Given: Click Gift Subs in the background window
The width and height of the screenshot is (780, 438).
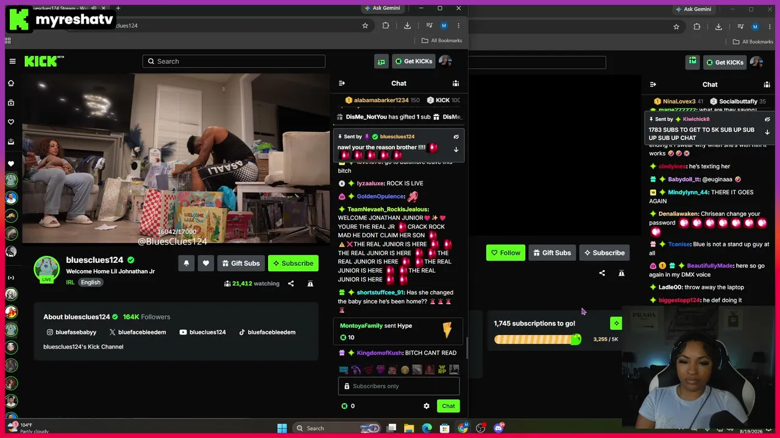Looking at the screenshot, I should (x=552, y=253).
